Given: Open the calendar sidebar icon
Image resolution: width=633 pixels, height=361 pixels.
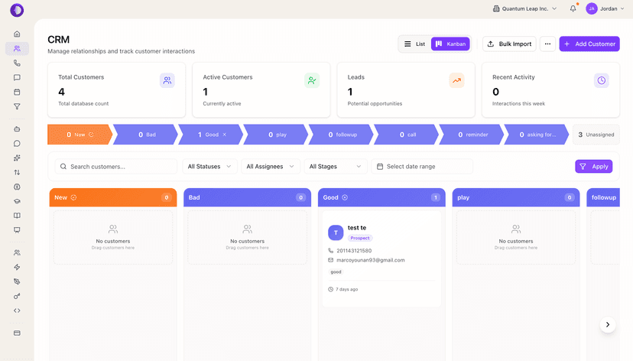Looking at the screenshot, I should [17, 92].
